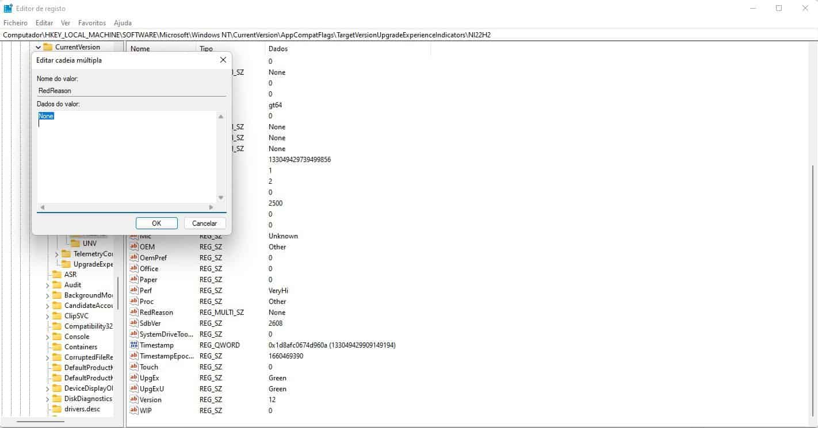
Task: Collapse the CurrentVersion tree node
Action: [x=39, y=47]
